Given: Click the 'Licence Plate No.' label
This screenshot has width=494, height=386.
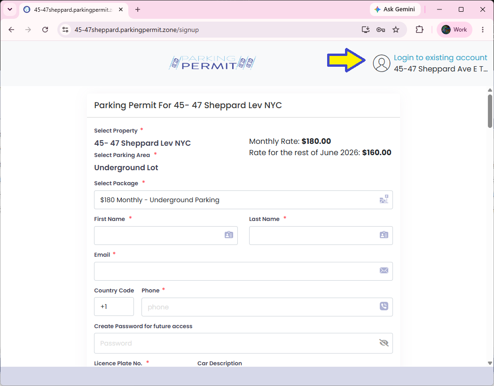Looking at the screenshot, I should click(x=118, y=363).
